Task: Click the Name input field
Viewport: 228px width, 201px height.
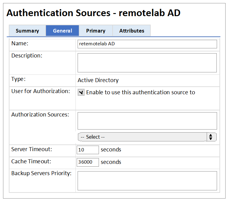Action: [x=147, y=44]
